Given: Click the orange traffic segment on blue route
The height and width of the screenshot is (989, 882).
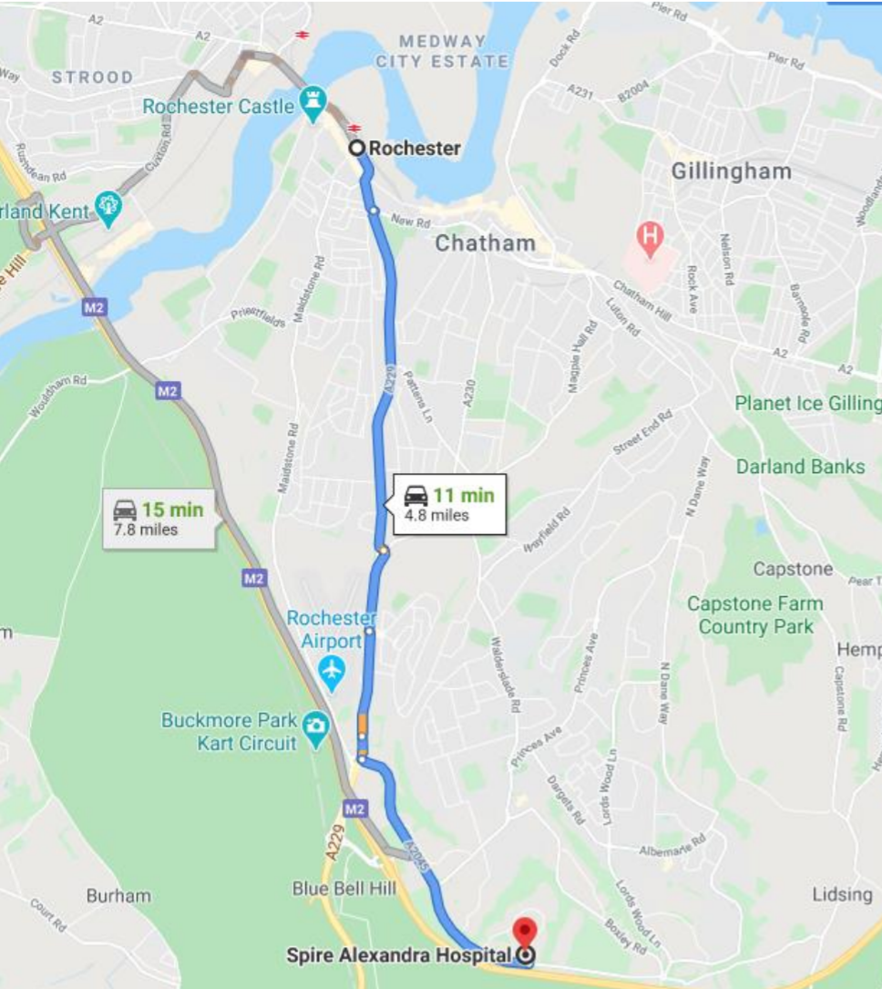Looking at the screenshot, I should pos(362,724).
